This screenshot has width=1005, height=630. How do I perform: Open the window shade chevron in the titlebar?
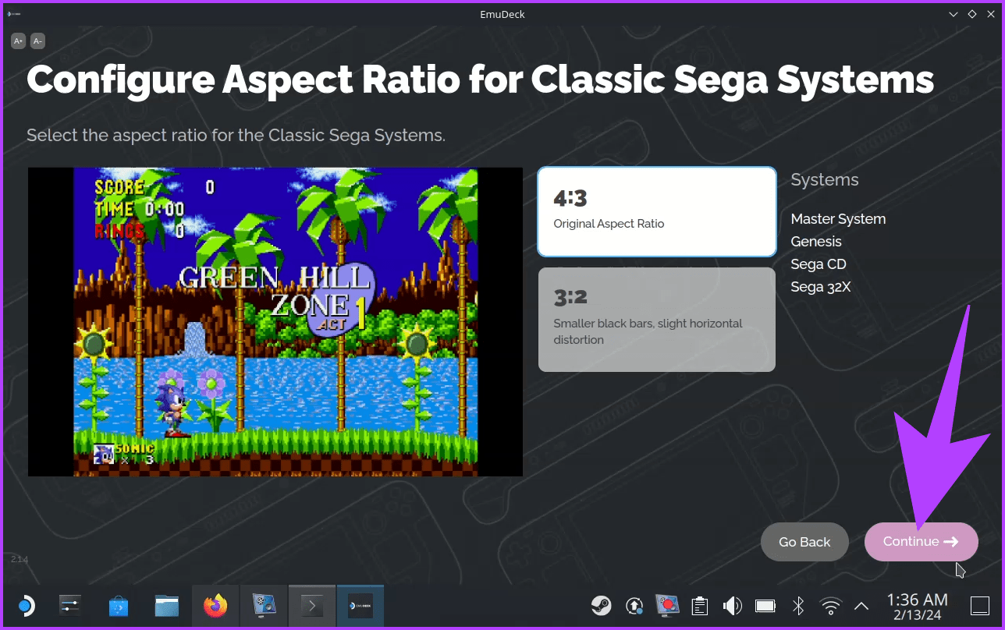click(954, 13)
